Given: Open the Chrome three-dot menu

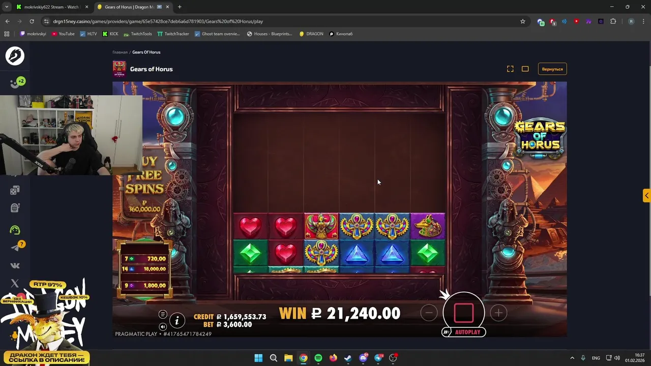Looking at the screenshot, I should pos(643,21).
